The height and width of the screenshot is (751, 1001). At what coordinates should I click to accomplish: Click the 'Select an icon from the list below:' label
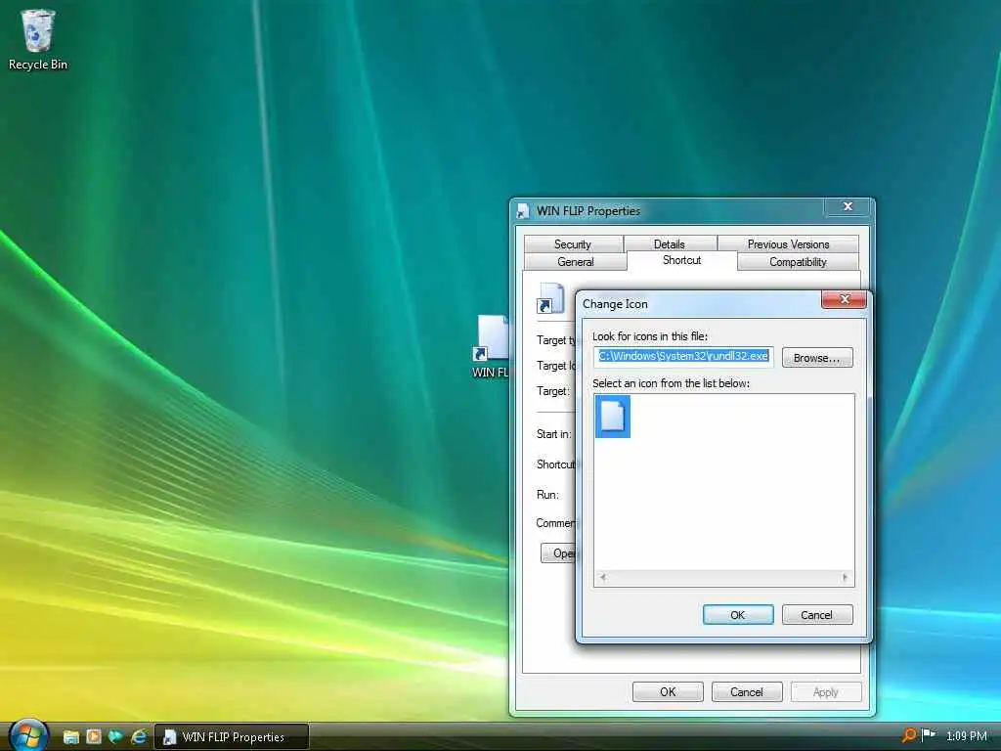(x=671, y=383)
